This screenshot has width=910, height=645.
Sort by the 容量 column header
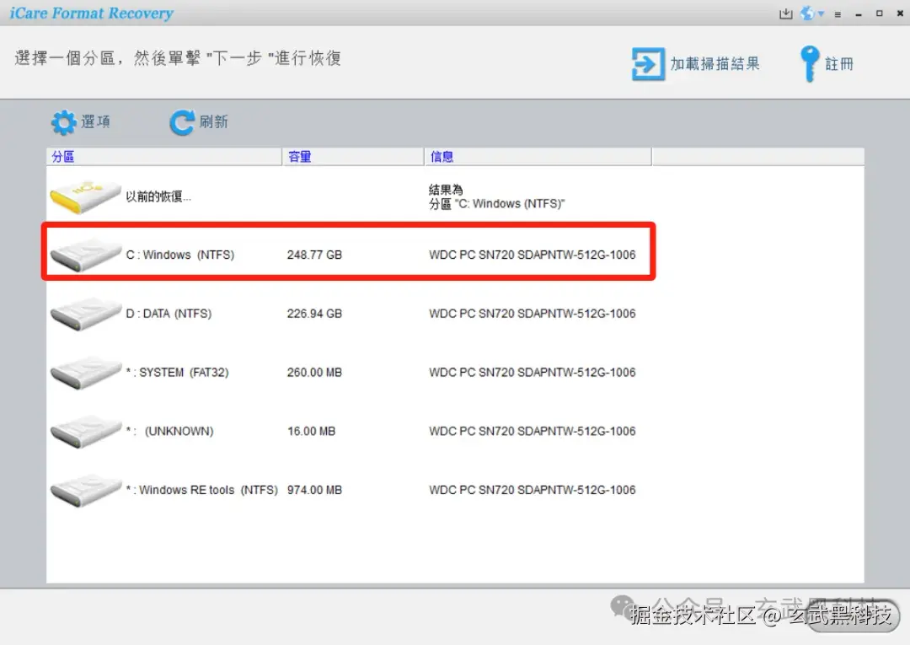coord(353,157)
